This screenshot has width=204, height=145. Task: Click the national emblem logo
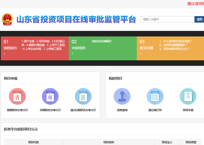[x=7, y=19]
